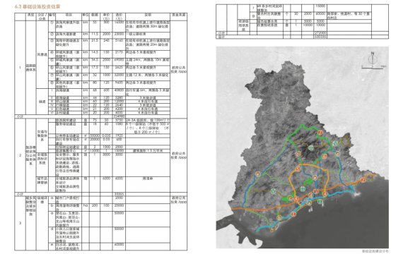Screen dimensions: 403x254
Task: Click the green V greenway marker
Action: tap(273, 191)
